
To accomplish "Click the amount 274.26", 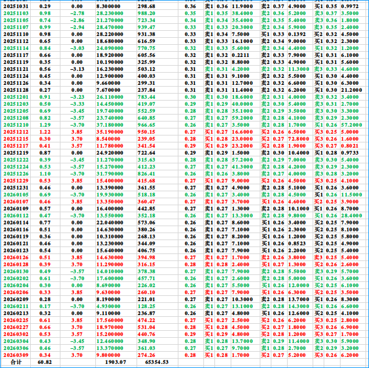I will pos(146,355).
